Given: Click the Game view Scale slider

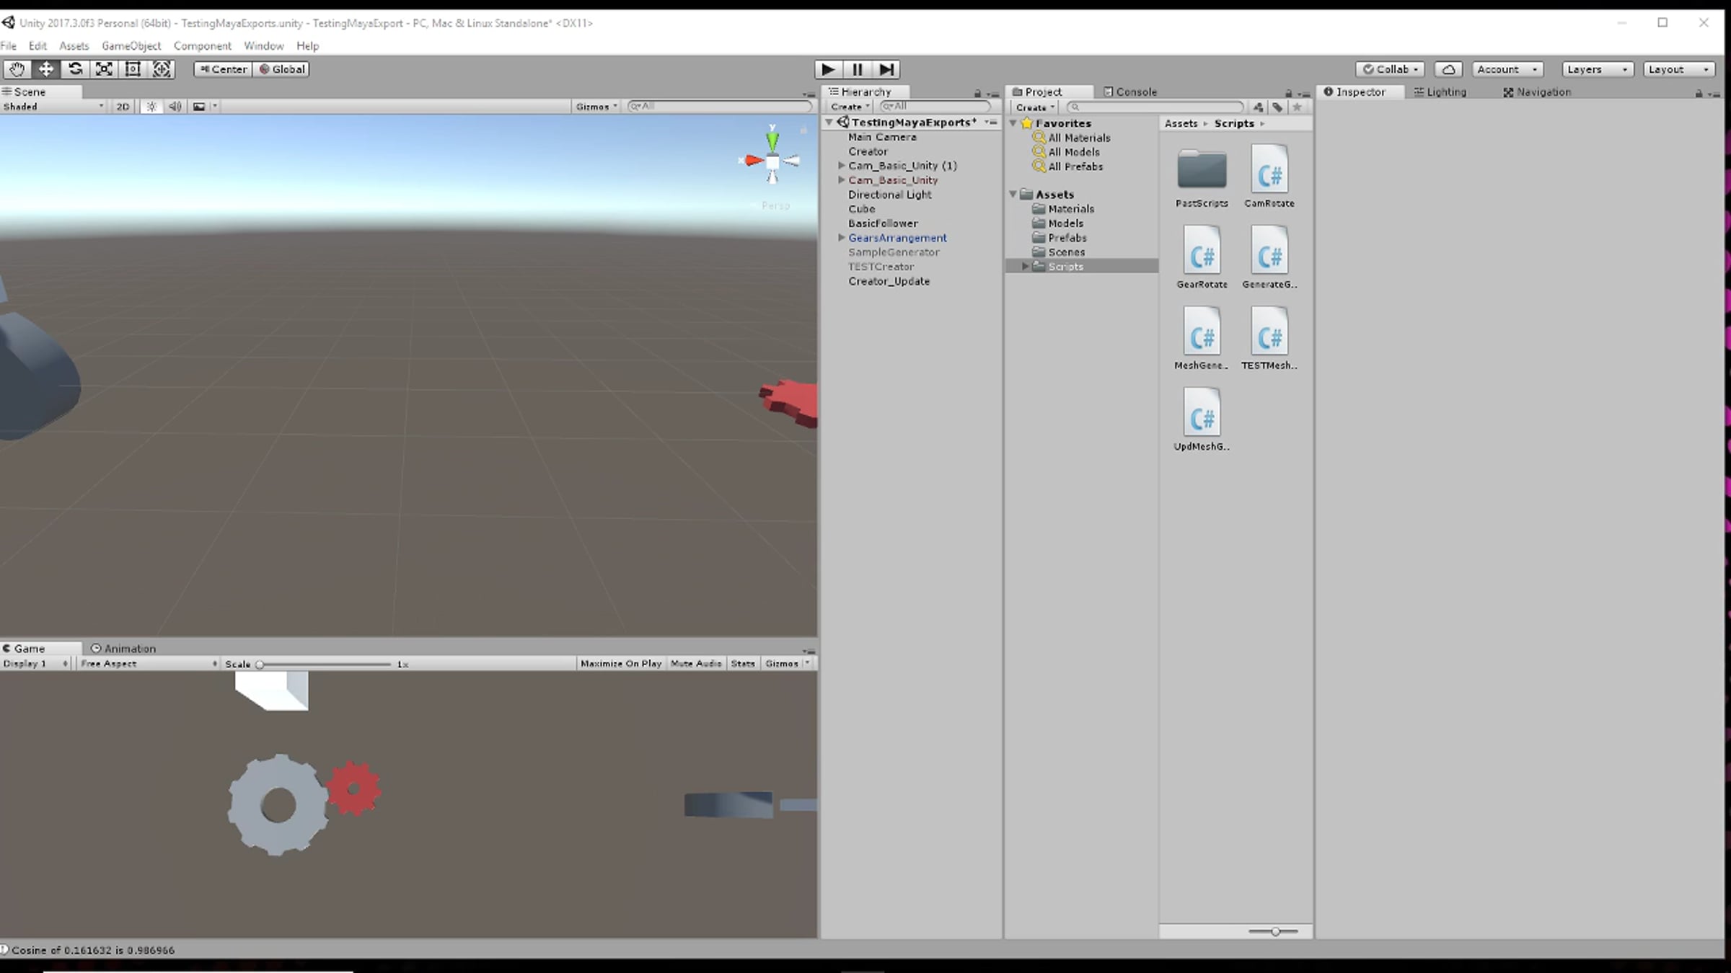Looking at the screenshot, I should [323, 665].
